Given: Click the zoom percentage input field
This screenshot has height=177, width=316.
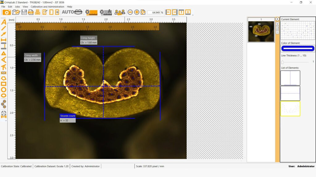Looking at the screenshot, I should coord(153,13).
